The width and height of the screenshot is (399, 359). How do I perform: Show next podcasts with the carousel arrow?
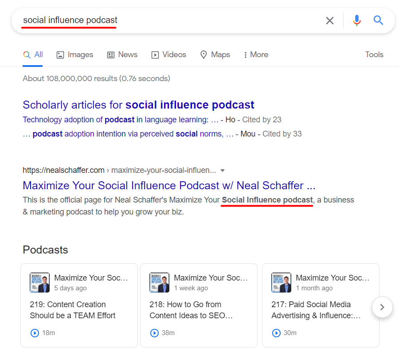click(x=382, y=307)
